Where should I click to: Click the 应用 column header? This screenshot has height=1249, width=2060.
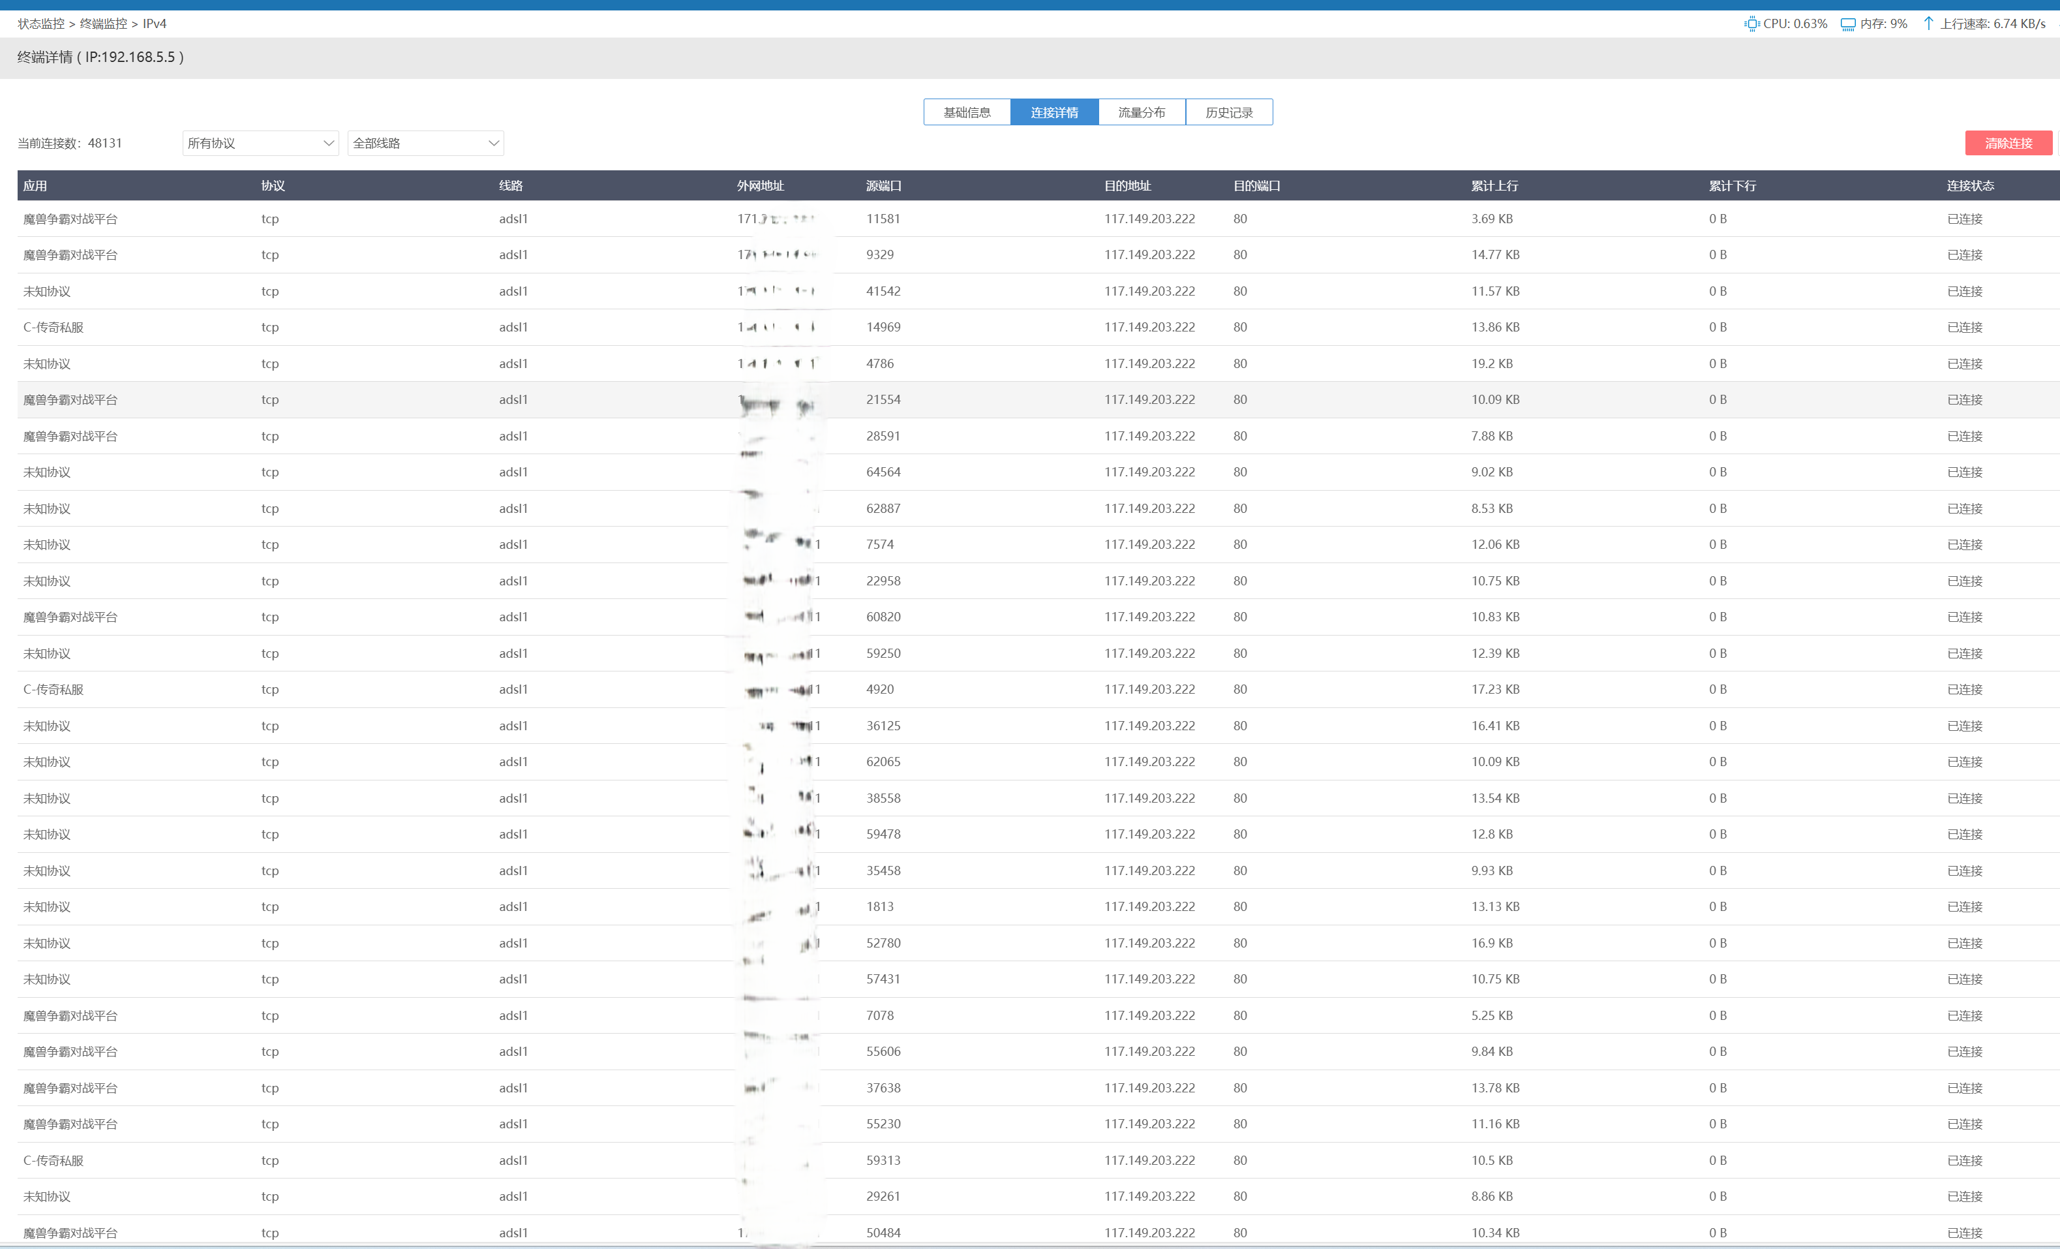click(35, 186)
